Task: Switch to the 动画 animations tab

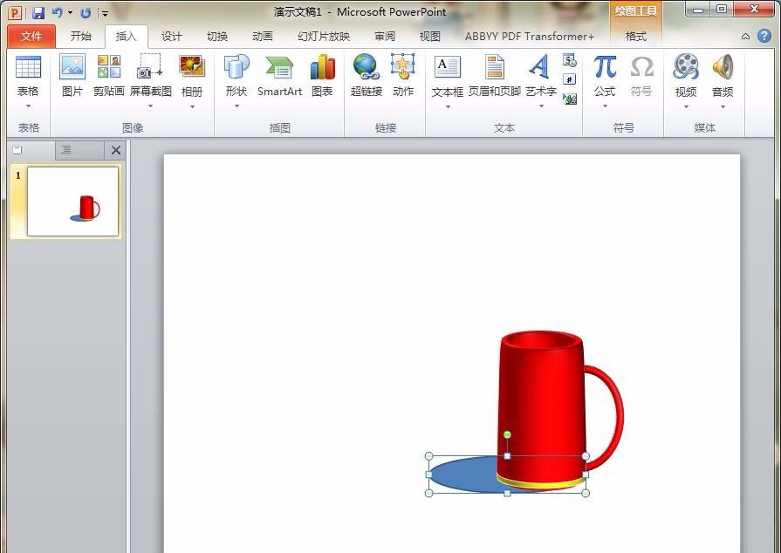Action: [x=263, y=37]
